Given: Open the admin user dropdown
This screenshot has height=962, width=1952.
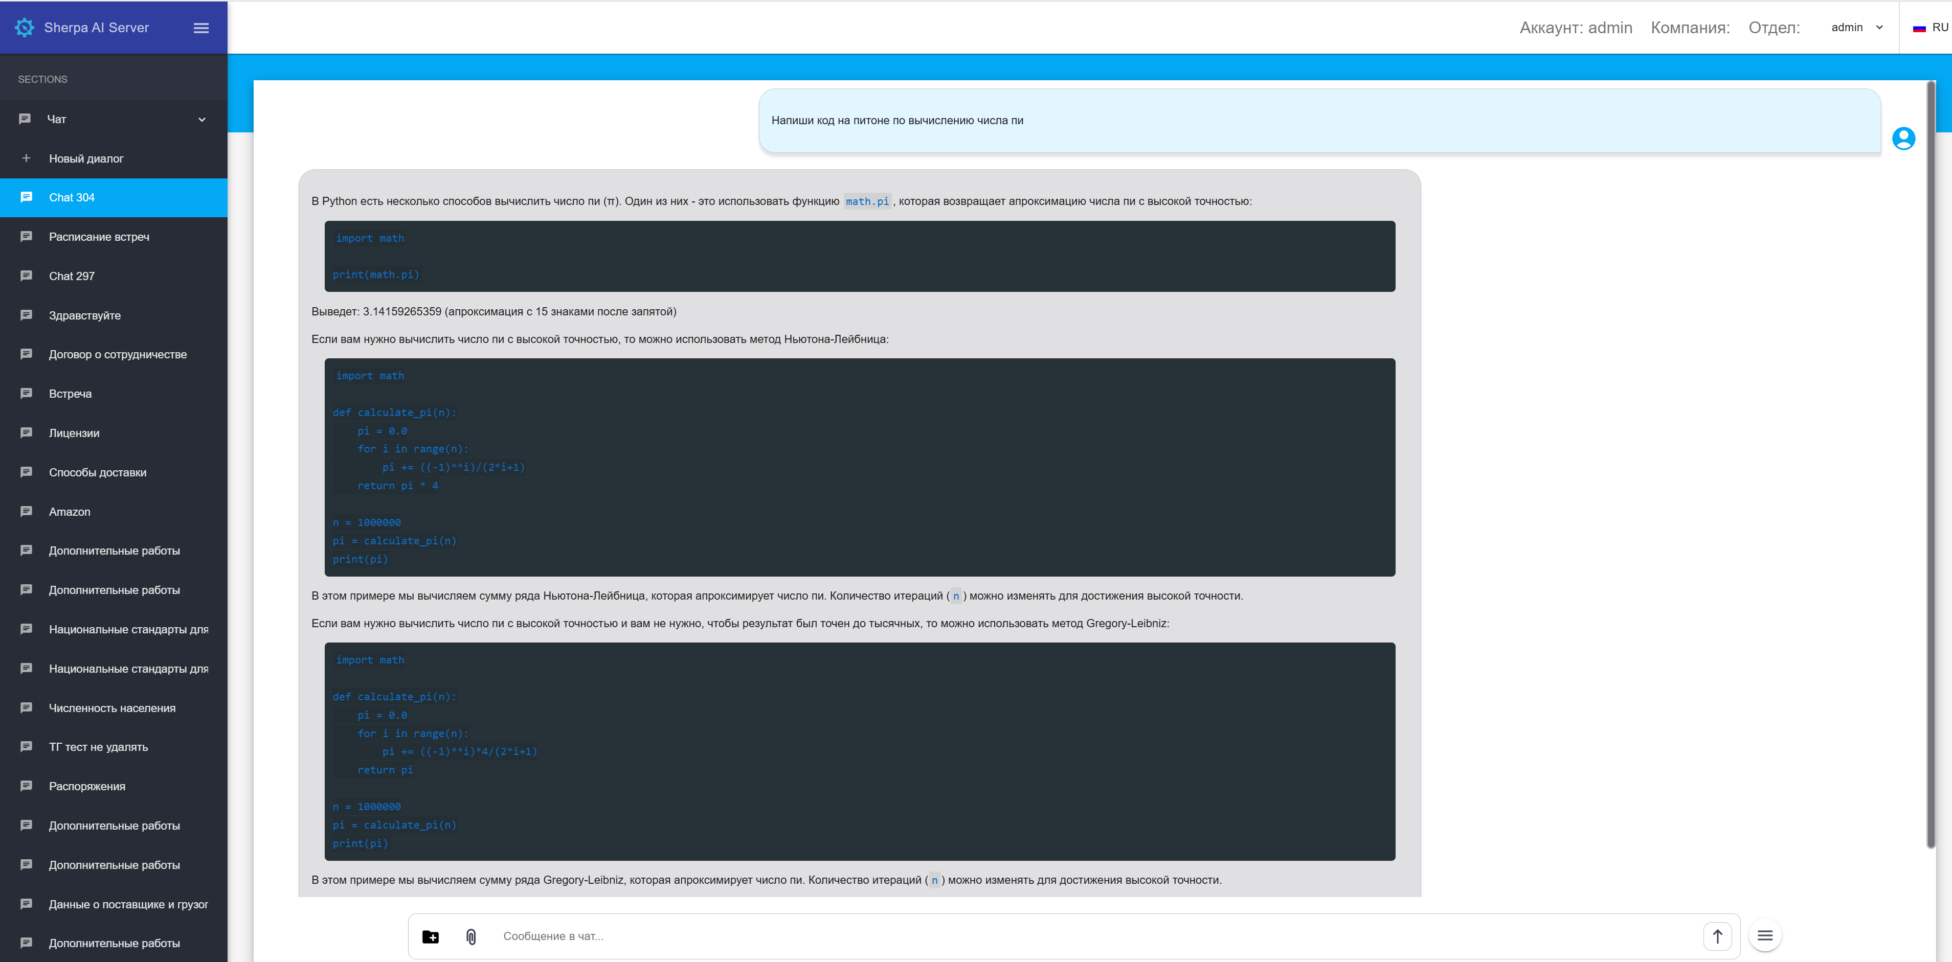Looking at the screenshot, I should coord(1857,28).
